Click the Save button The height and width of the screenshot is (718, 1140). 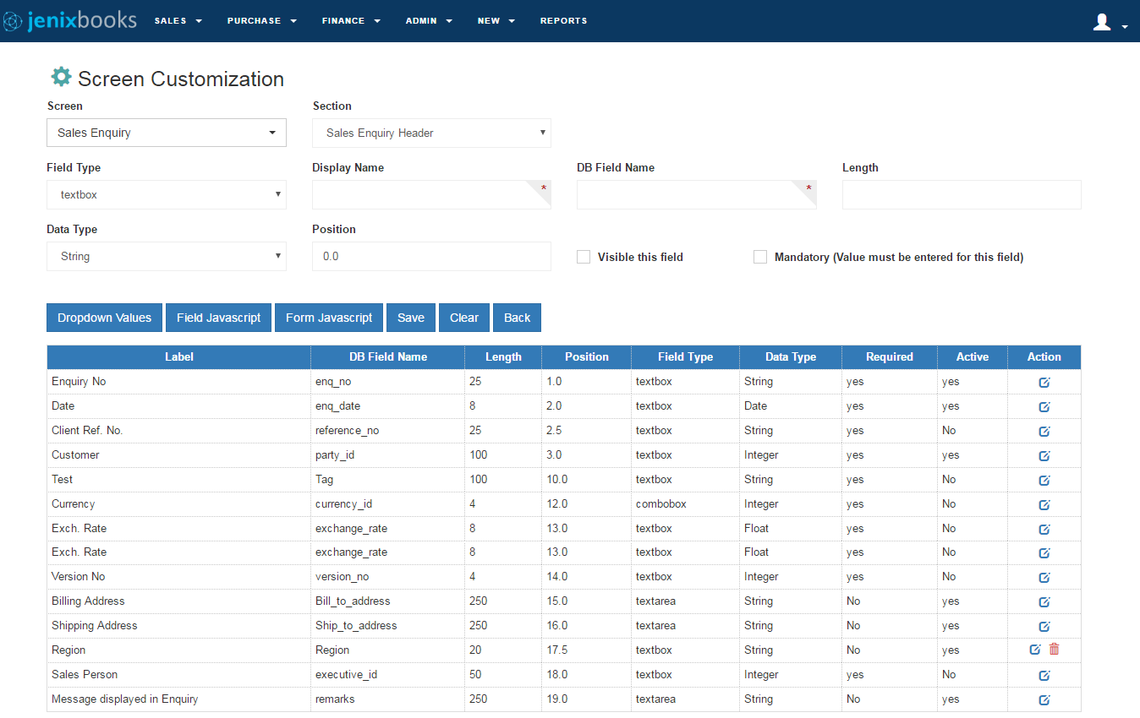pyautogui.click(x=411, y=318)
